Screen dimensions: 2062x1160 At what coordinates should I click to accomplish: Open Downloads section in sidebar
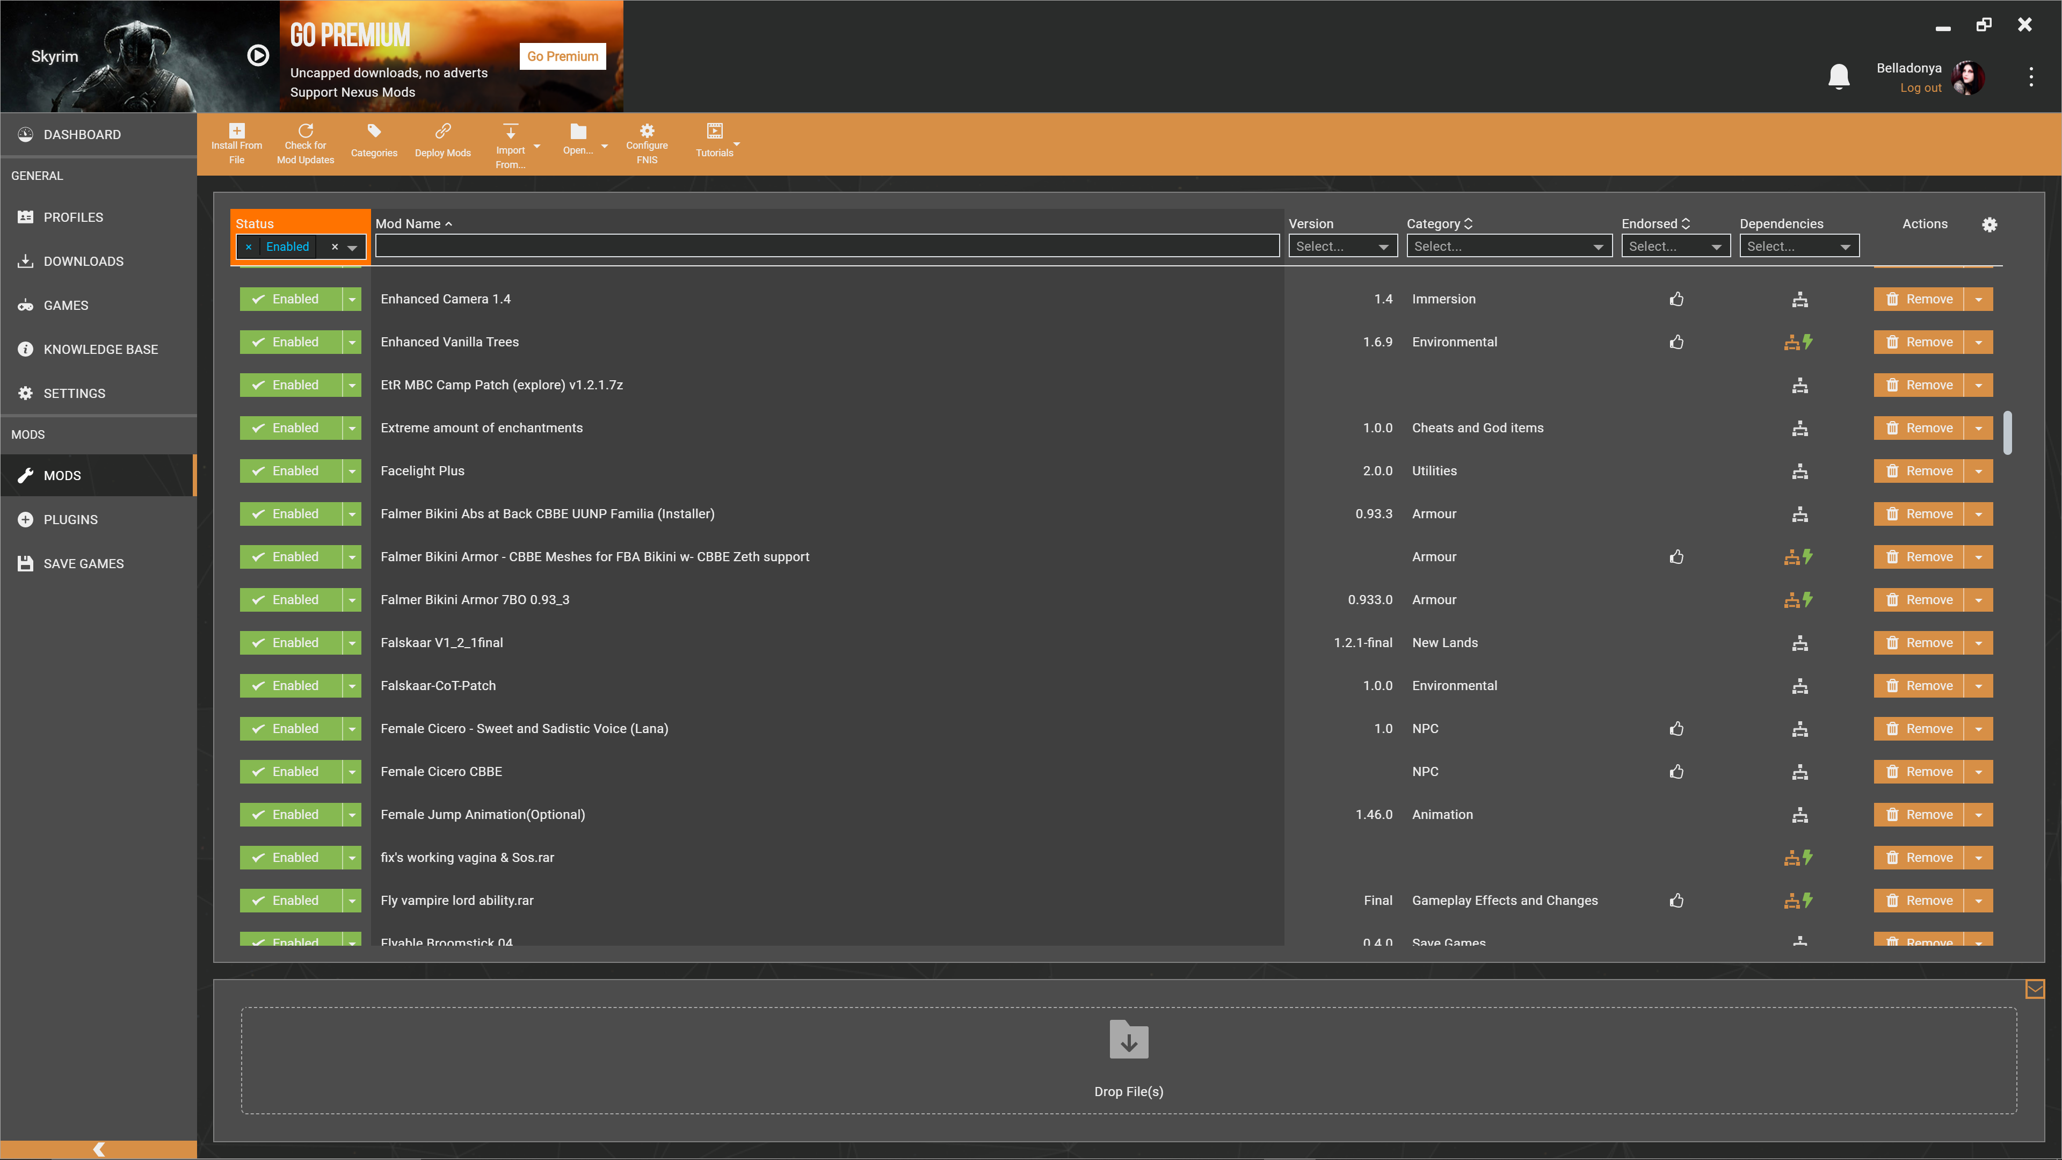[x=83, y=261]
